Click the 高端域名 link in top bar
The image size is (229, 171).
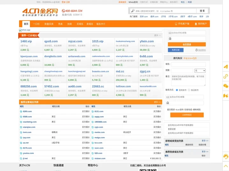tap(122, 2)
